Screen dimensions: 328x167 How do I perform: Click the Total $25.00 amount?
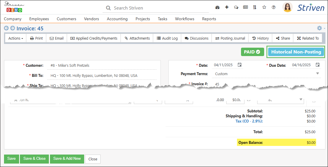[310, 132]
